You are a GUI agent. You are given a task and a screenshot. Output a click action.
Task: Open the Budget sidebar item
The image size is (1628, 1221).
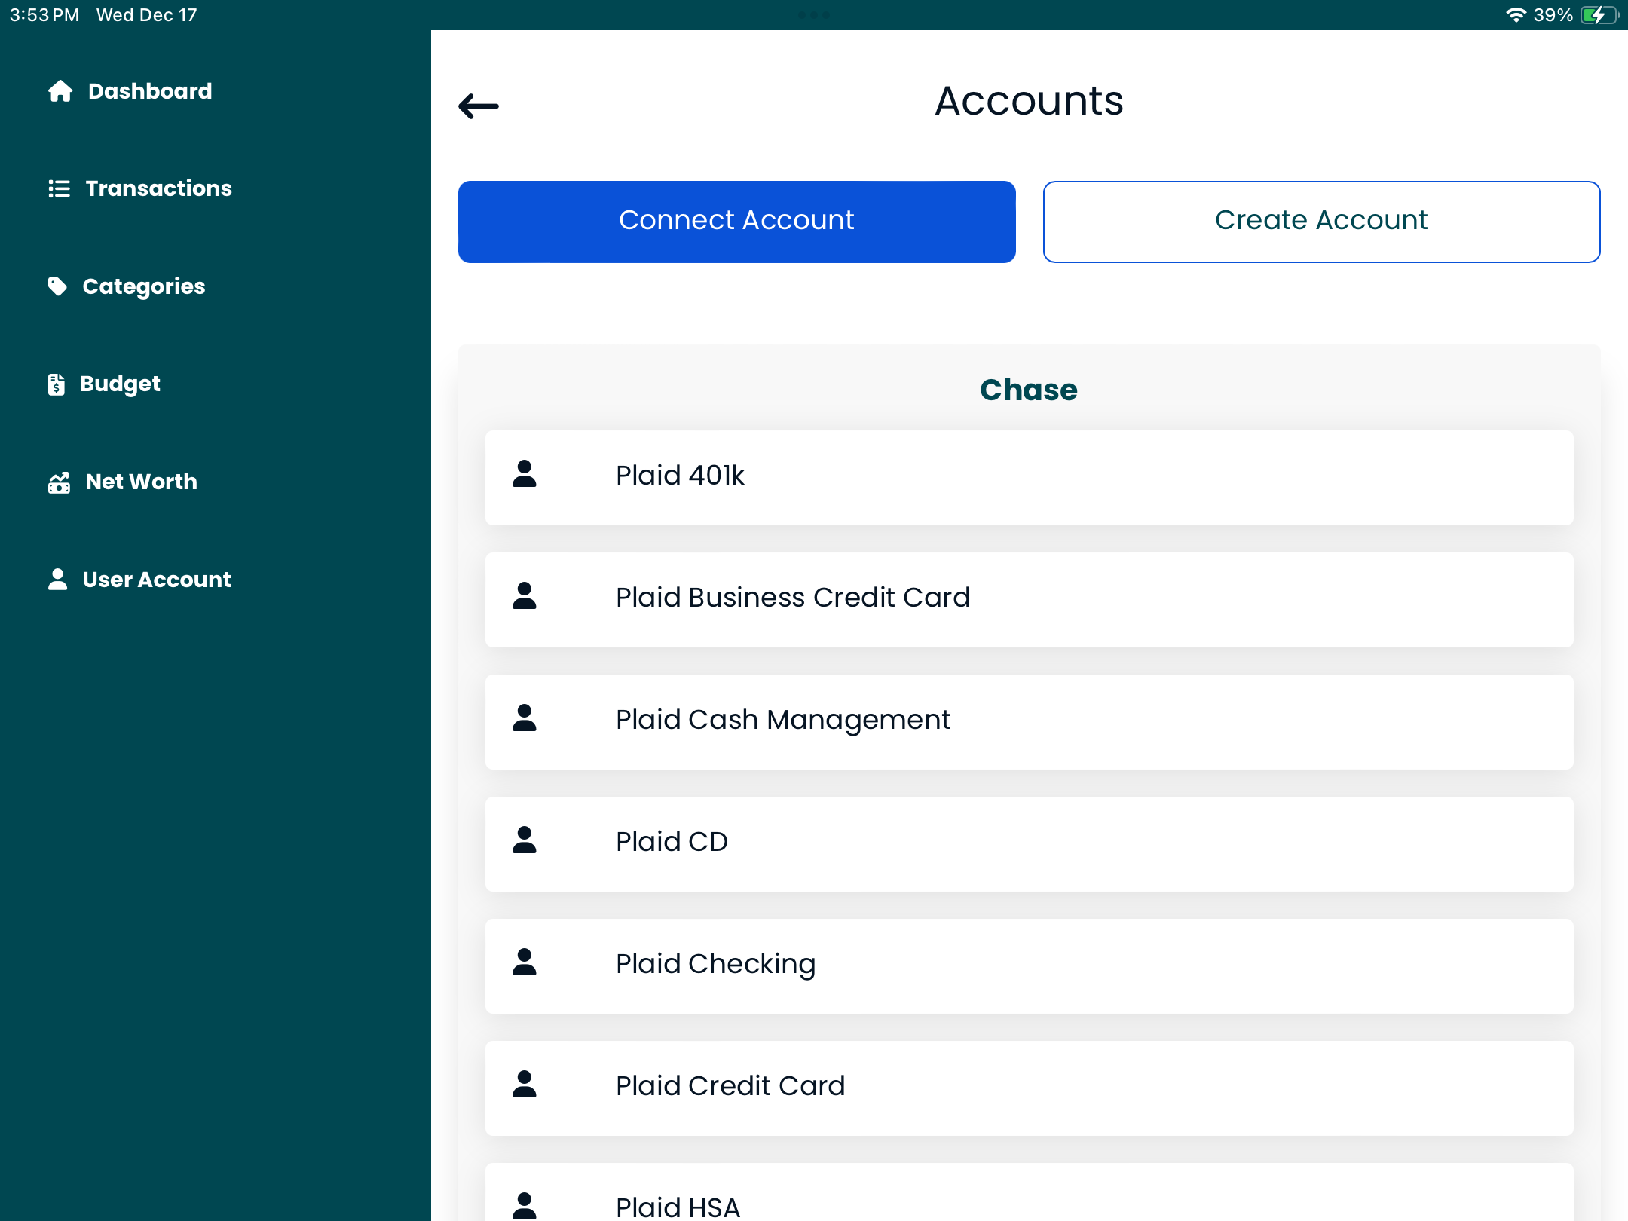tap(120, 384)
